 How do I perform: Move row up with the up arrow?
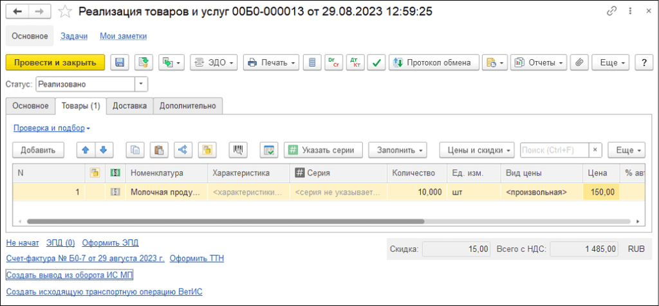click(x=86, y=150)
